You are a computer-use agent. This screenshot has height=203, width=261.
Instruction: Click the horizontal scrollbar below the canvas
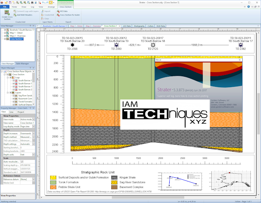pos(148,197)
